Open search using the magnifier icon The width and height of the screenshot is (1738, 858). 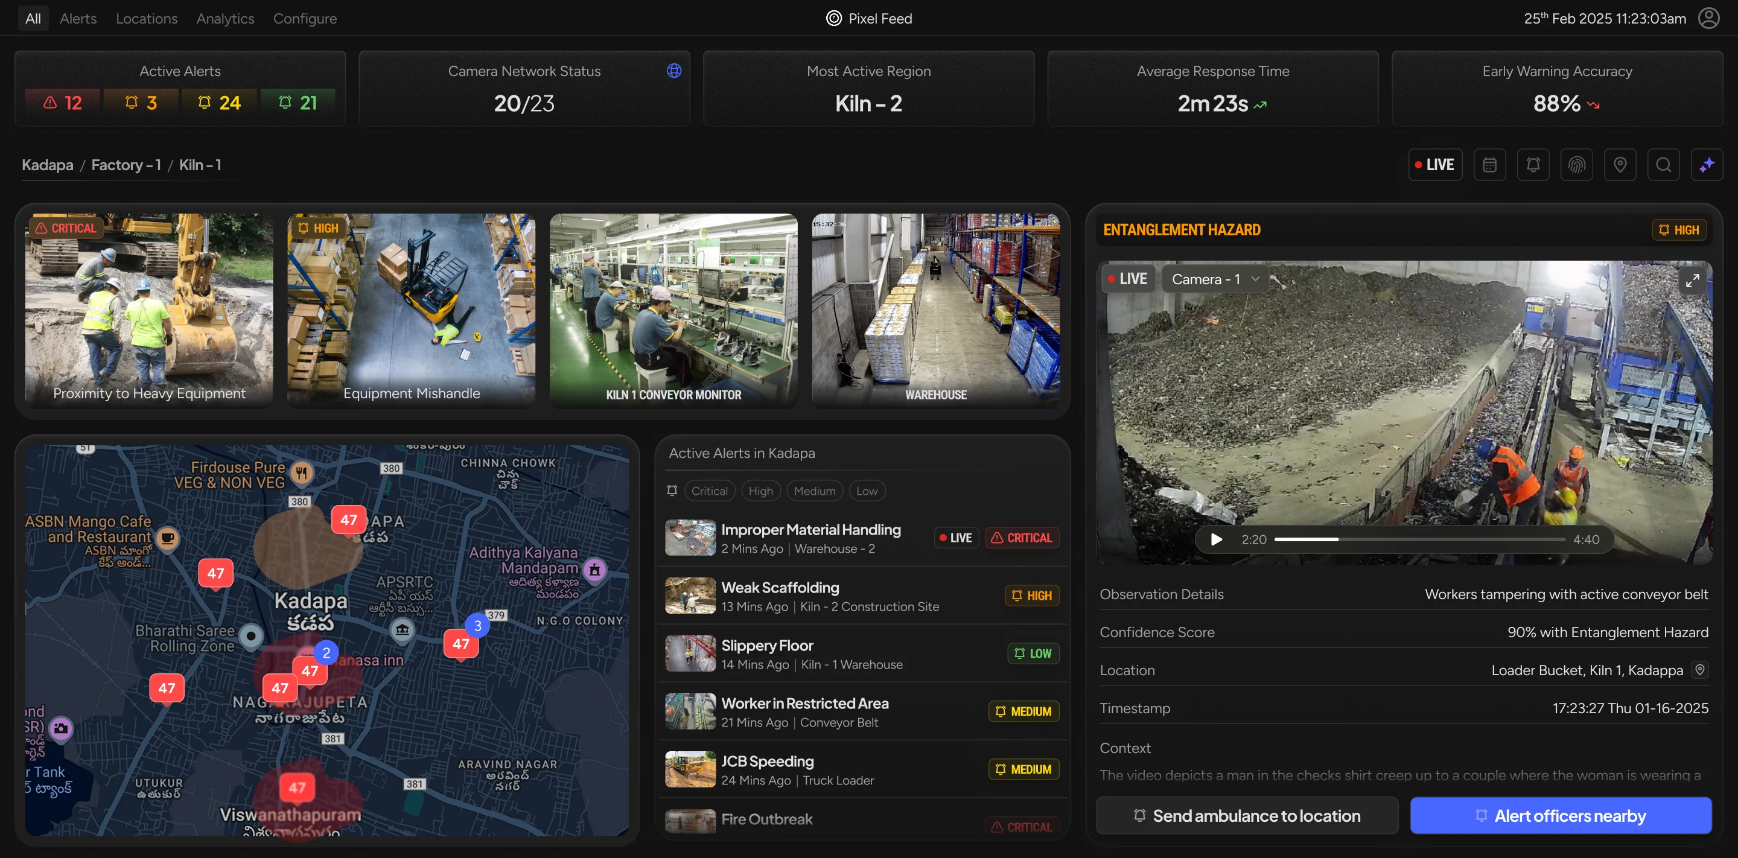(x=1664, y=164)
